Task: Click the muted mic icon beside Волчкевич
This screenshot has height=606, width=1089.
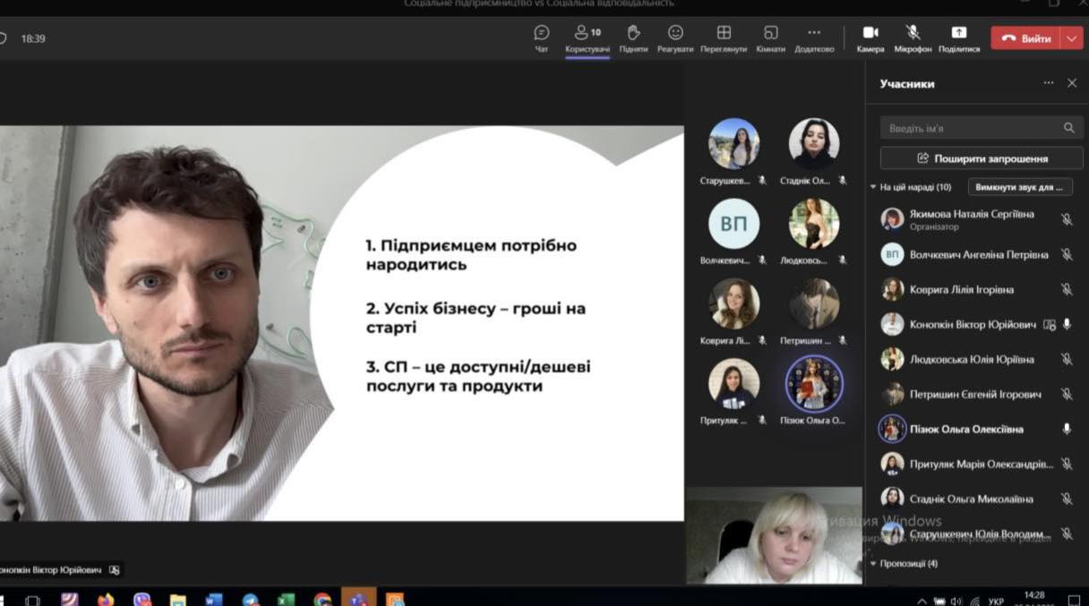Action: click(x=1067, y=255)
